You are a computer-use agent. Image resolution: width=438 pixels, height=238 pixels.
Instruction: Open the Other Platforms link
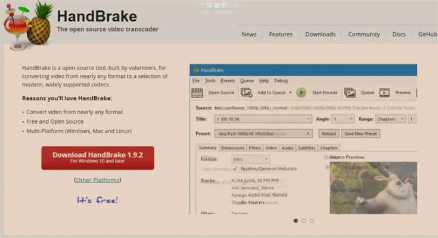(x=97, y=180)
